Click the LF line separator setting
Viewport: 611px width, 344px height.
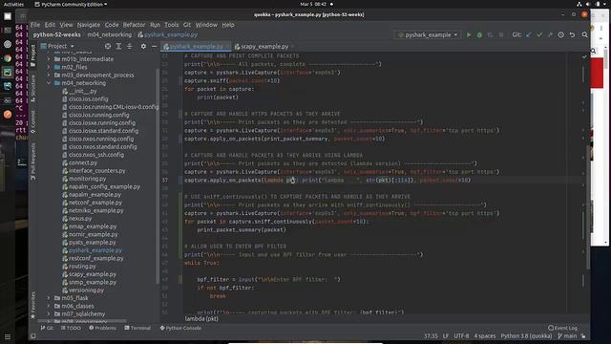click(446, 335)
